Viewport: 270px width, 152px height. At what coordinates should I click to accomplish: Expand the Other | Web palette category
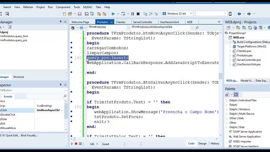click(x=227, y=118)
